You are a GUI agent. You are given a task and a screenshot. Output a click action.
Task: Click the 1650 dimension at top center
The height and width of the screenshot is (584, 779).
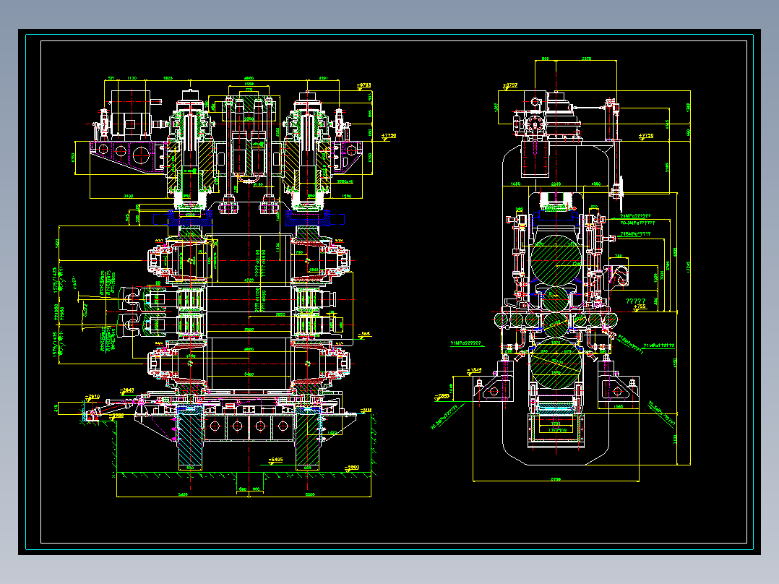point(249,85)
